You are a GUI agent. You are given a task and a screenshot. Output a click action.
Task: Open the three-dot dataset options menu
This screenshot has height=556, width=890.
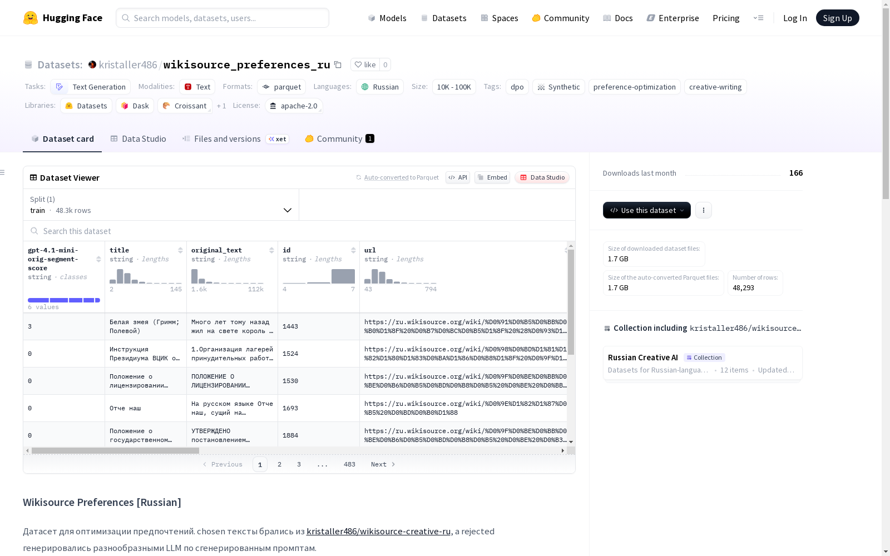coord(704,210)
